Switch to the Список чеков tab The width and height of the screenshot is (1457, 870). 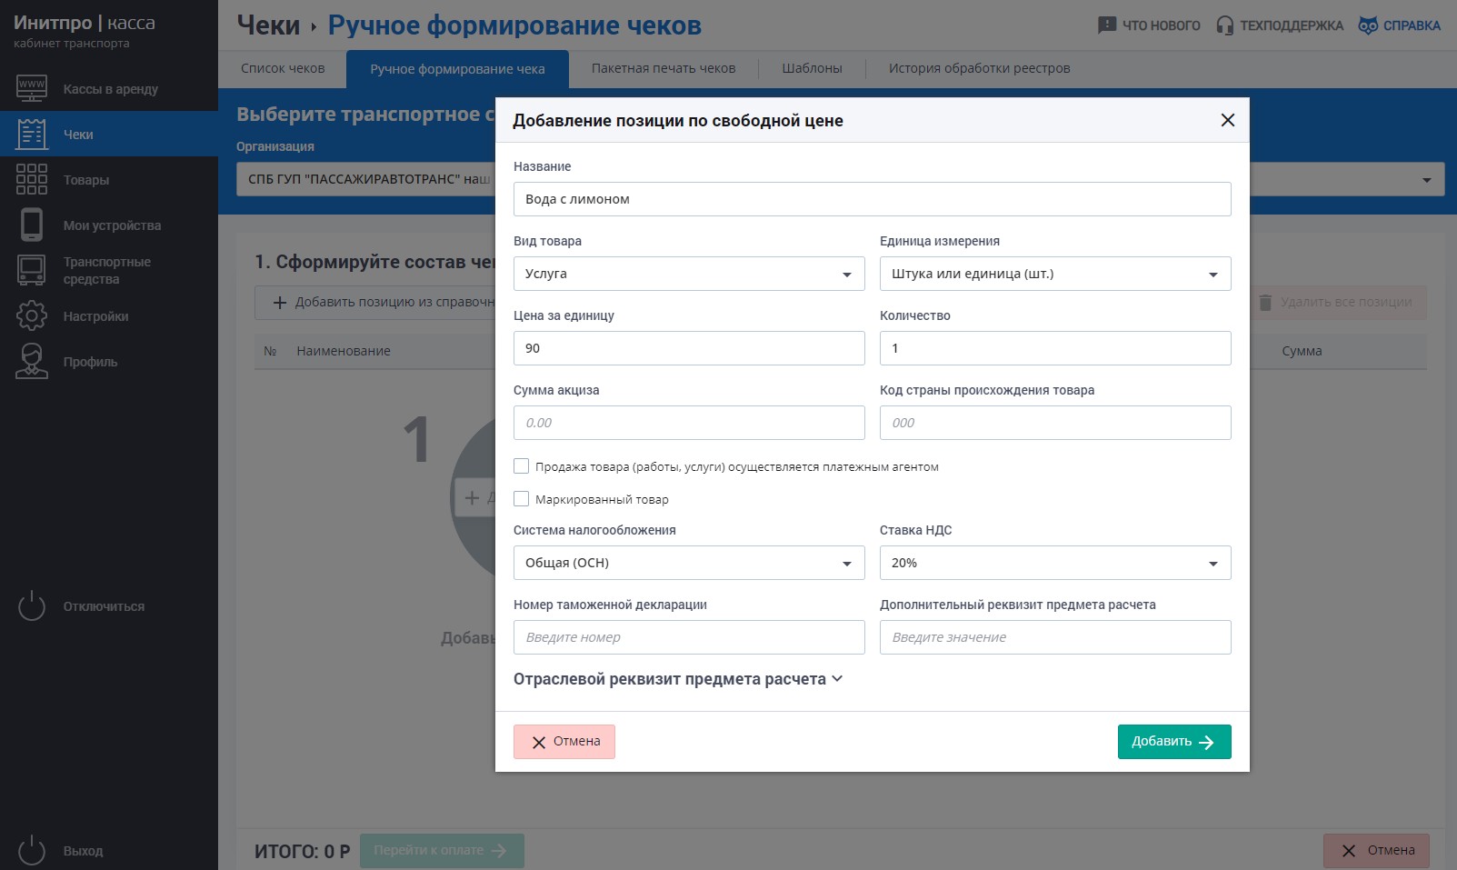point(283,68)
